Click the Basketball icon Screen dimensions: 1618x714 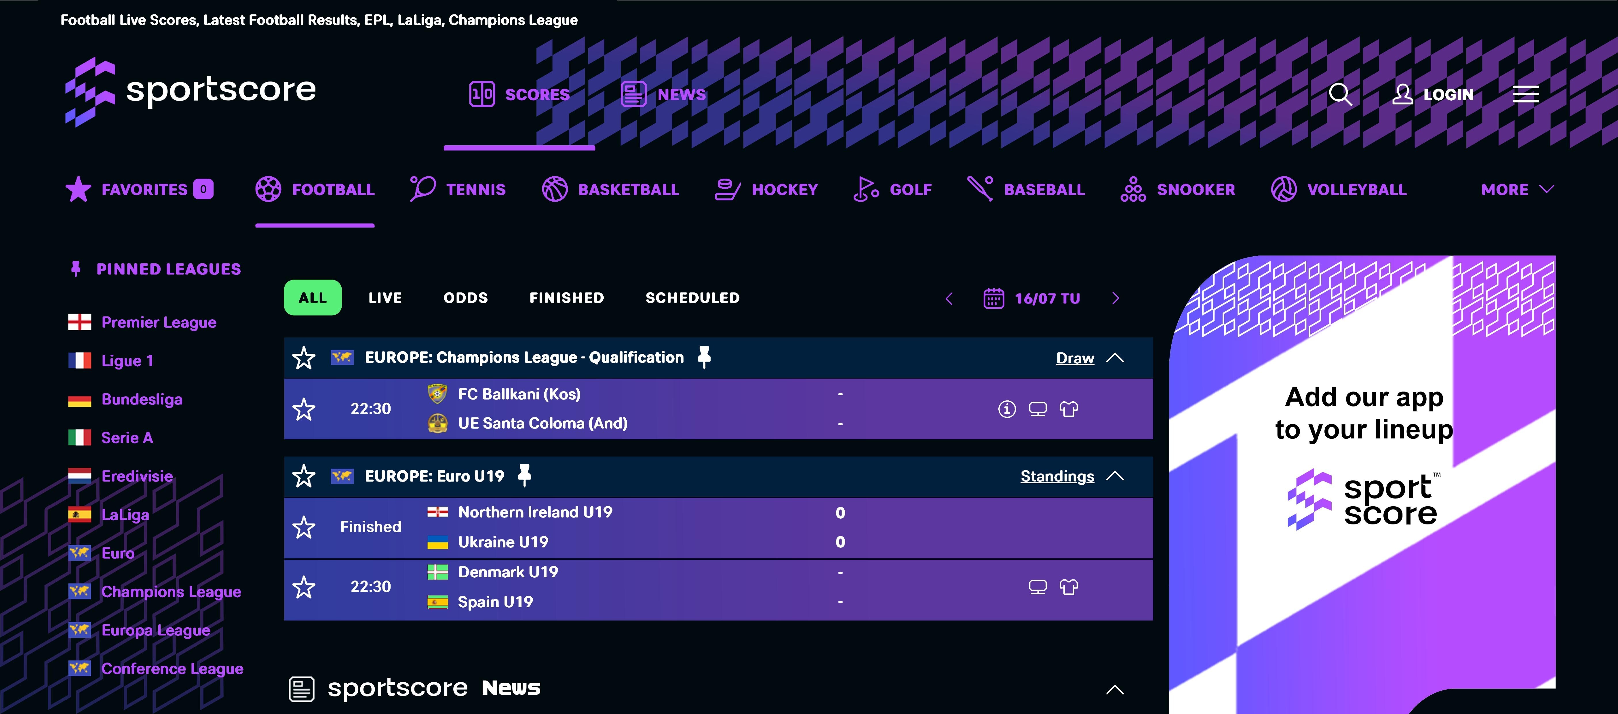(x=555, y=189)
